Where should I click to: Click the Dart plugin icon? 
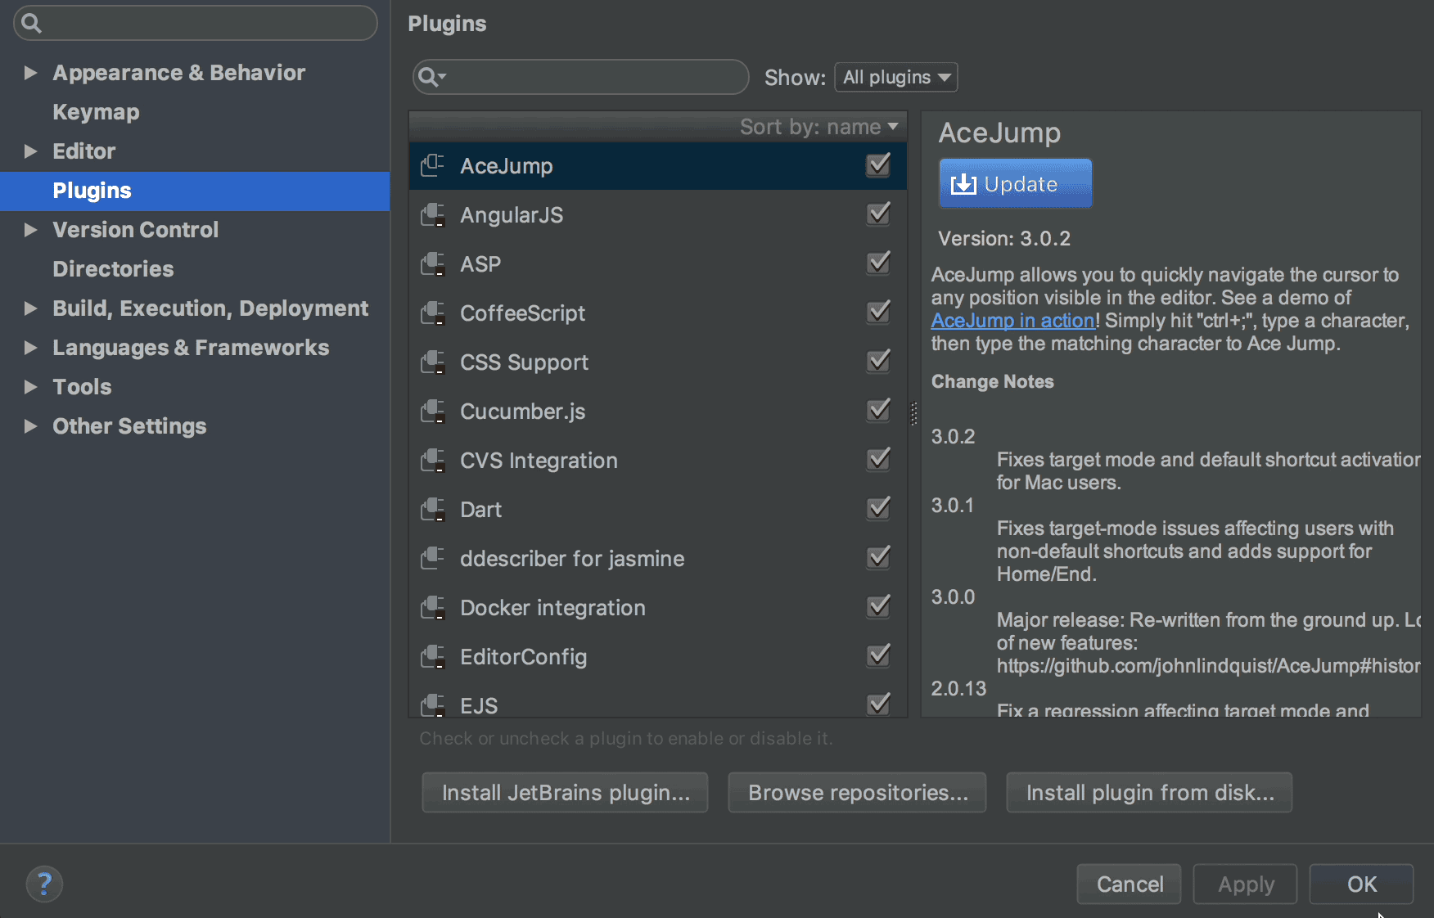(x=433, y=509)
